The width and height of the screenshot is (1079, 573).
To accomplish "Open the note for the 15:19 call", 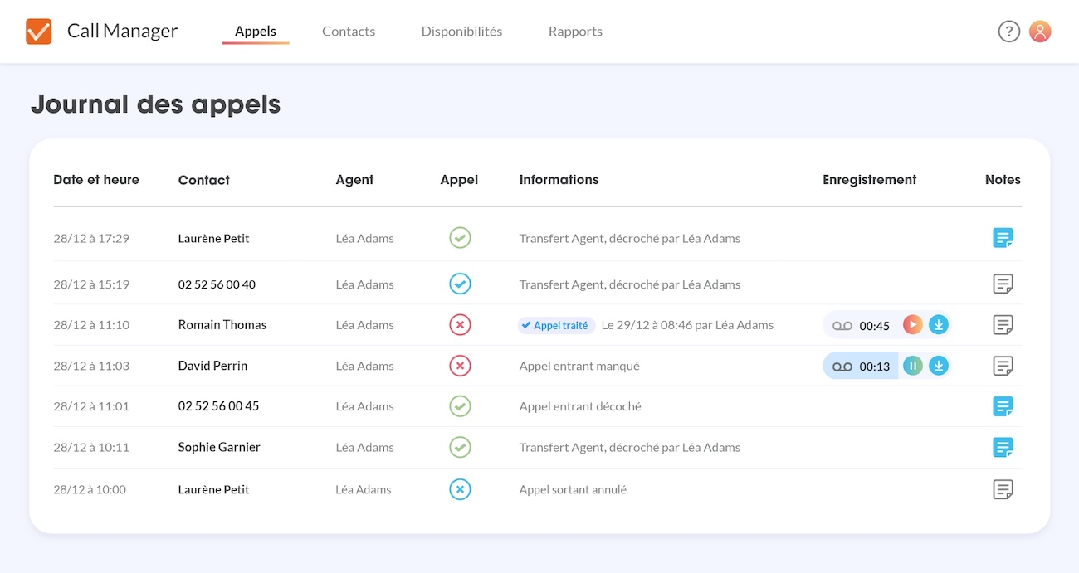I will 1003,284.
